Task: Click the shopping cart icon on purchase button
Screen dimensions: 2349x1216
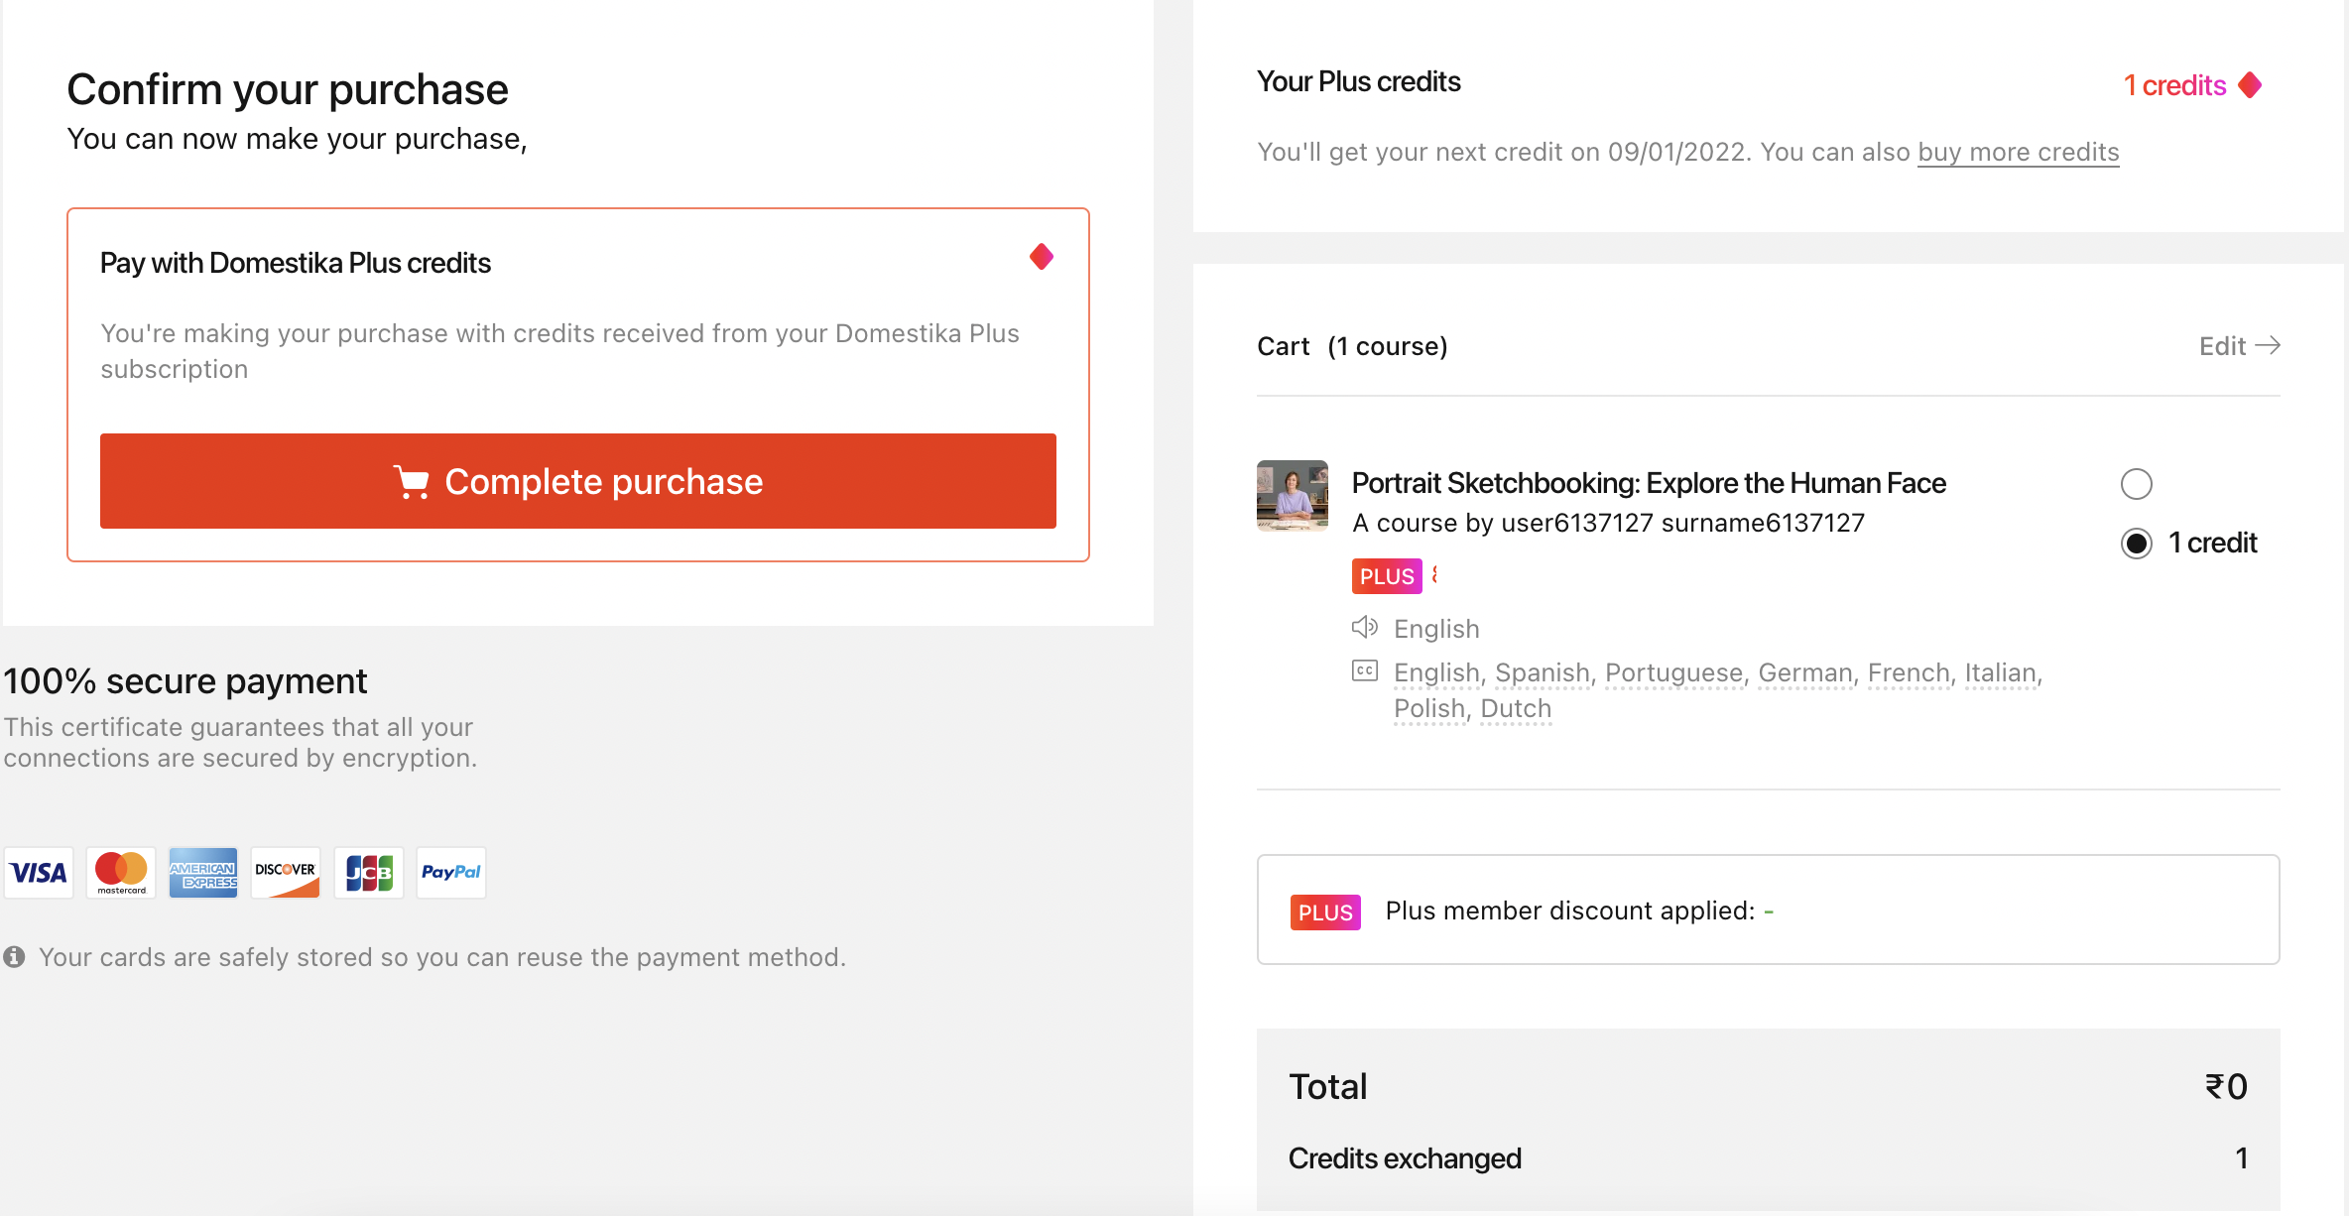Action: click(x=412, y=482)
